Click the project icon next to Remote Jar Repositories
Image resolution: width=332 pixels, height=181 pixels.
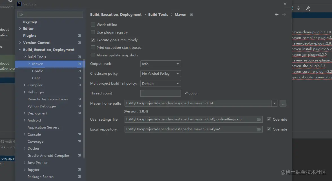point(79,99)
